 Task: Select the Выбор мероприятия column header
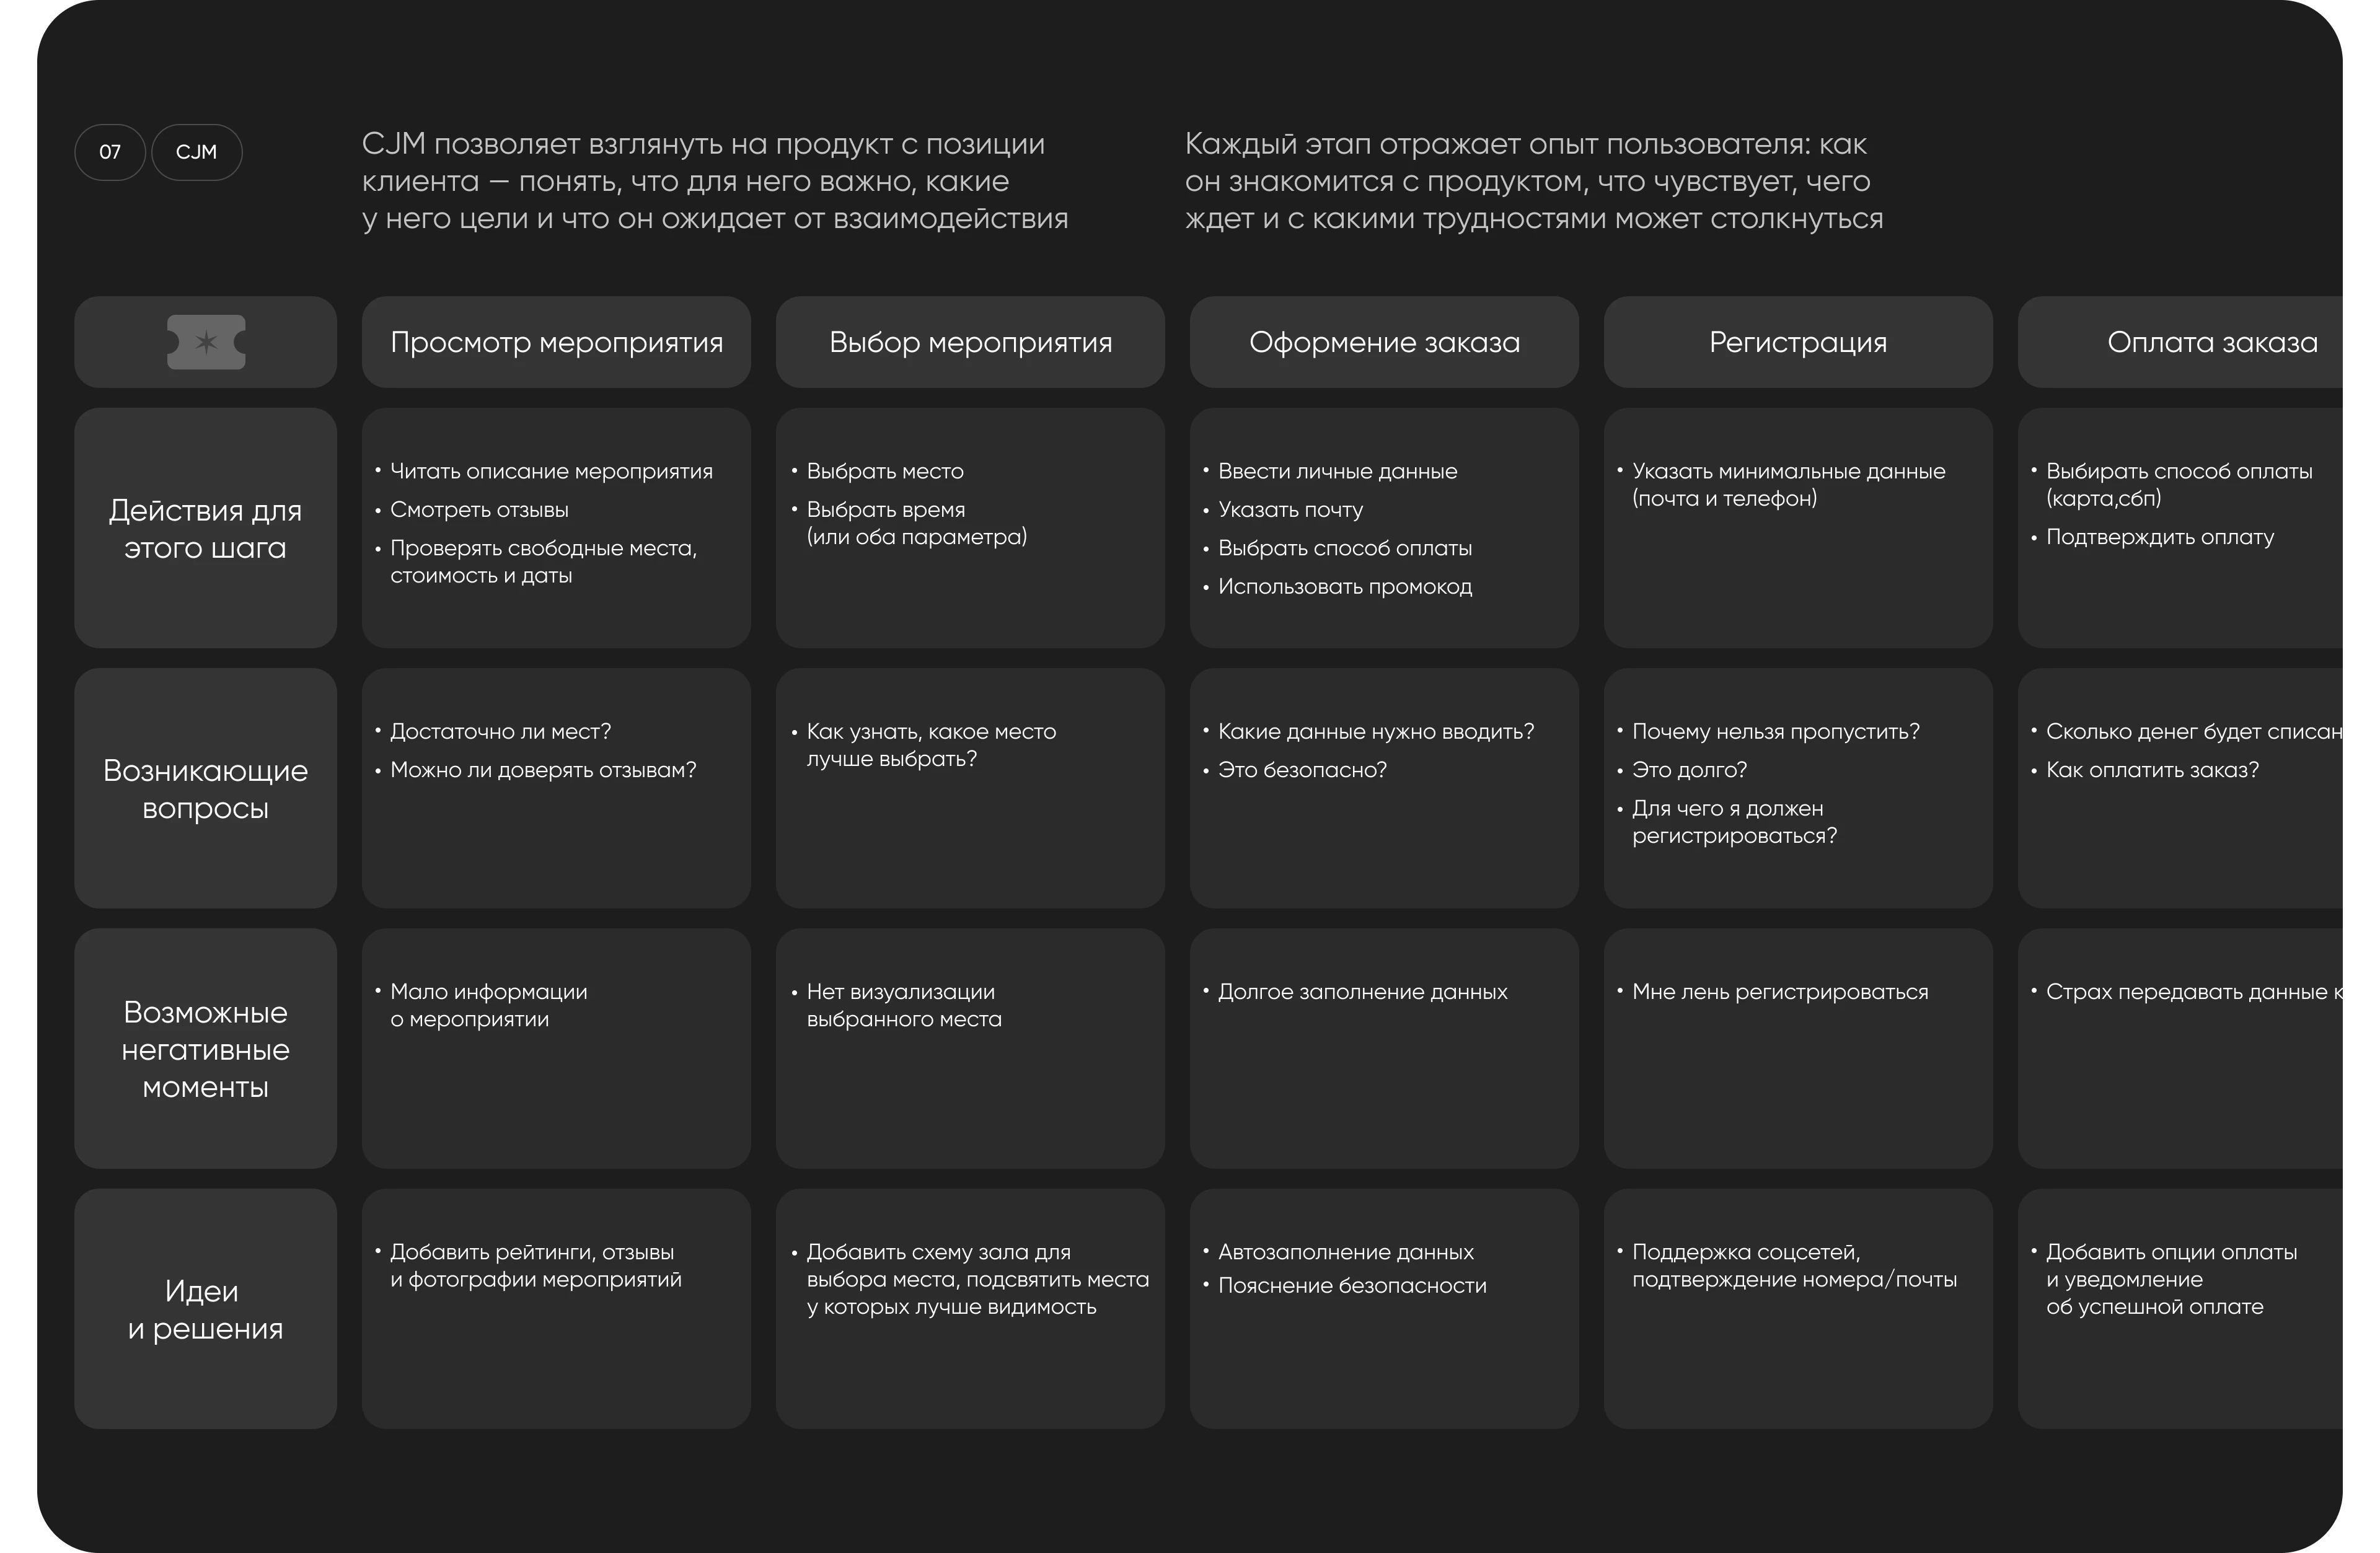970,342
